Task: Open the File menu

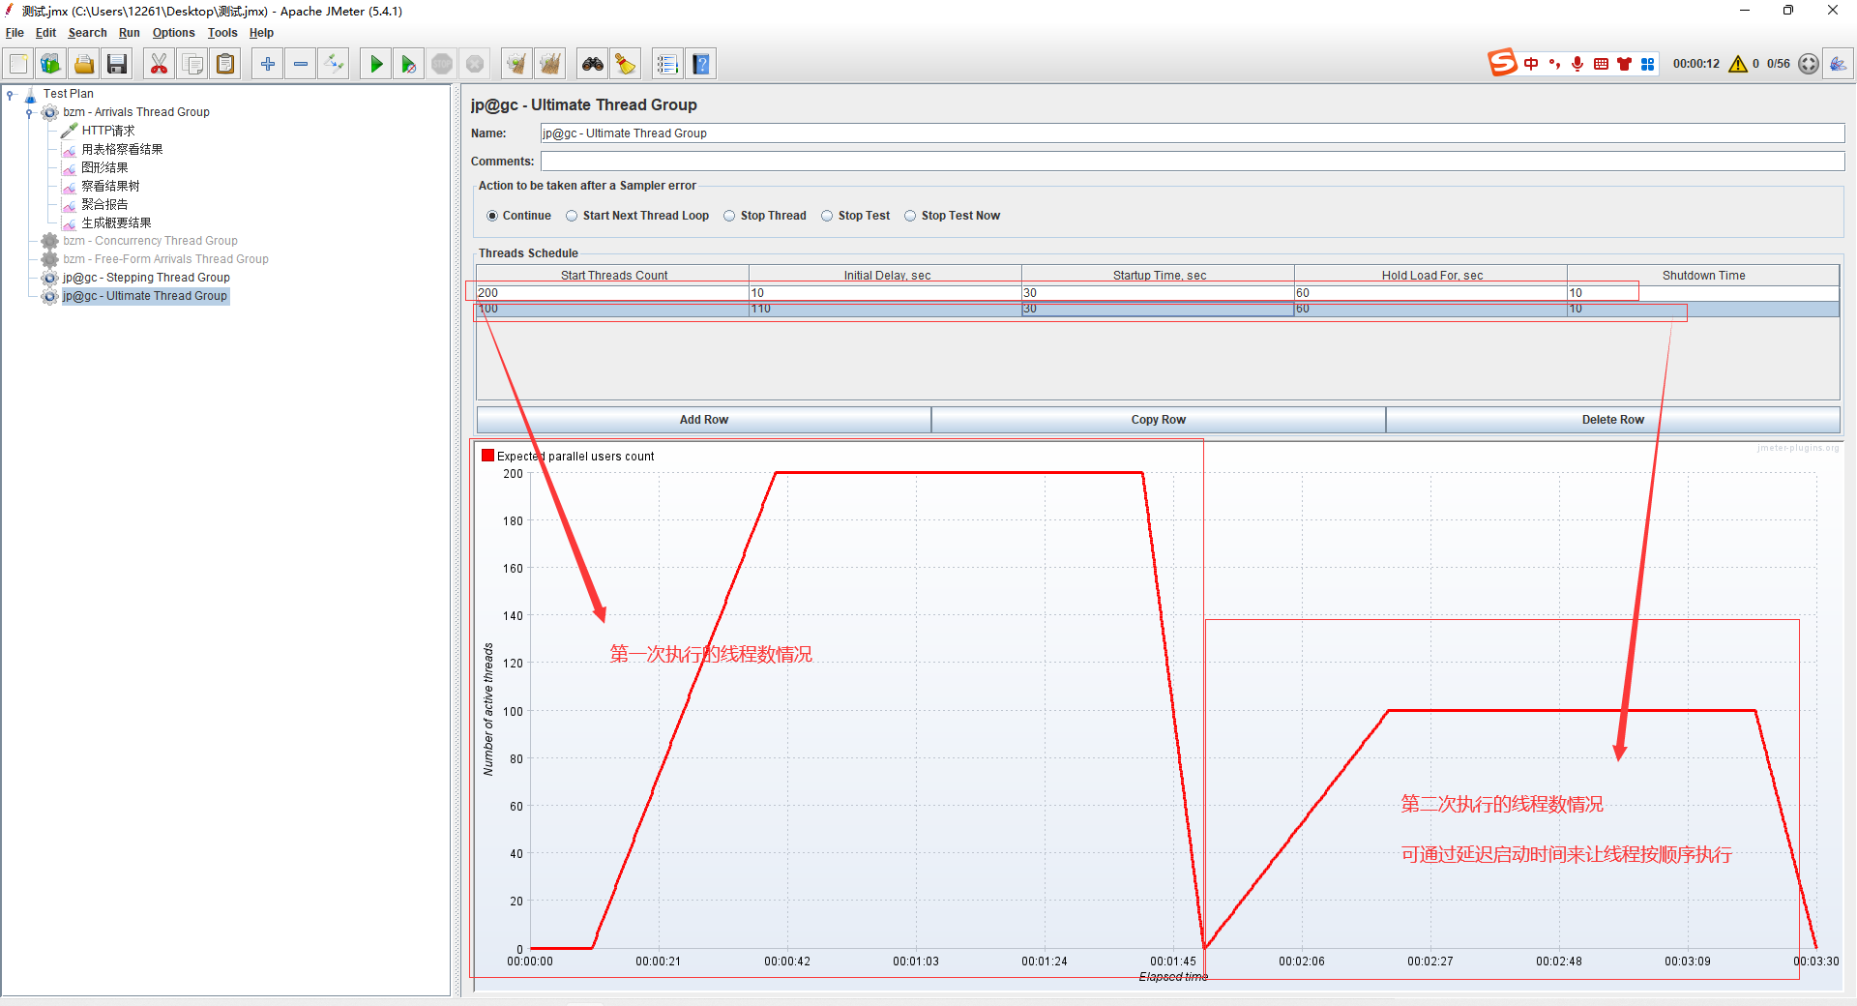Action: tap(15, 33)
